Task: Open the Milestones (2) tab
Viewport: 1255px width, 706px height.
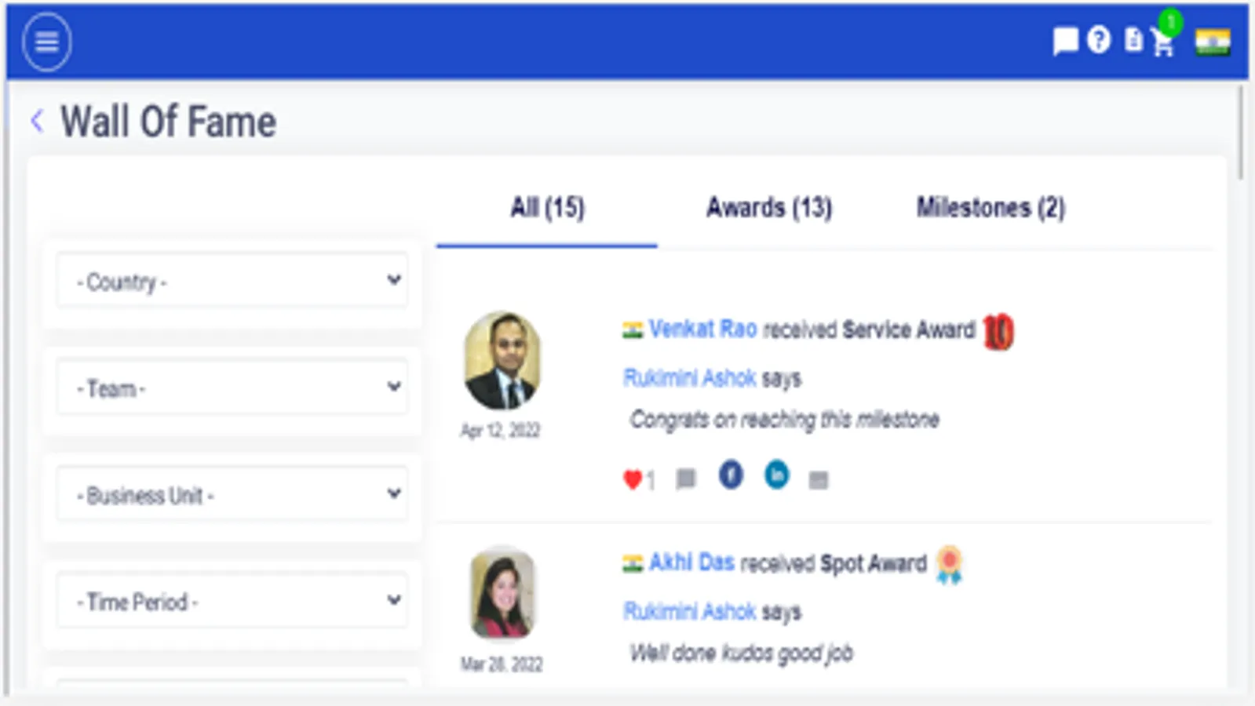Action: [991, 209]
